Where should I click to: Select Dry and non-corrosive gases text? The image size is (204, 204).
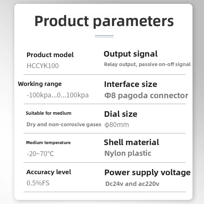tap(64, 124)
